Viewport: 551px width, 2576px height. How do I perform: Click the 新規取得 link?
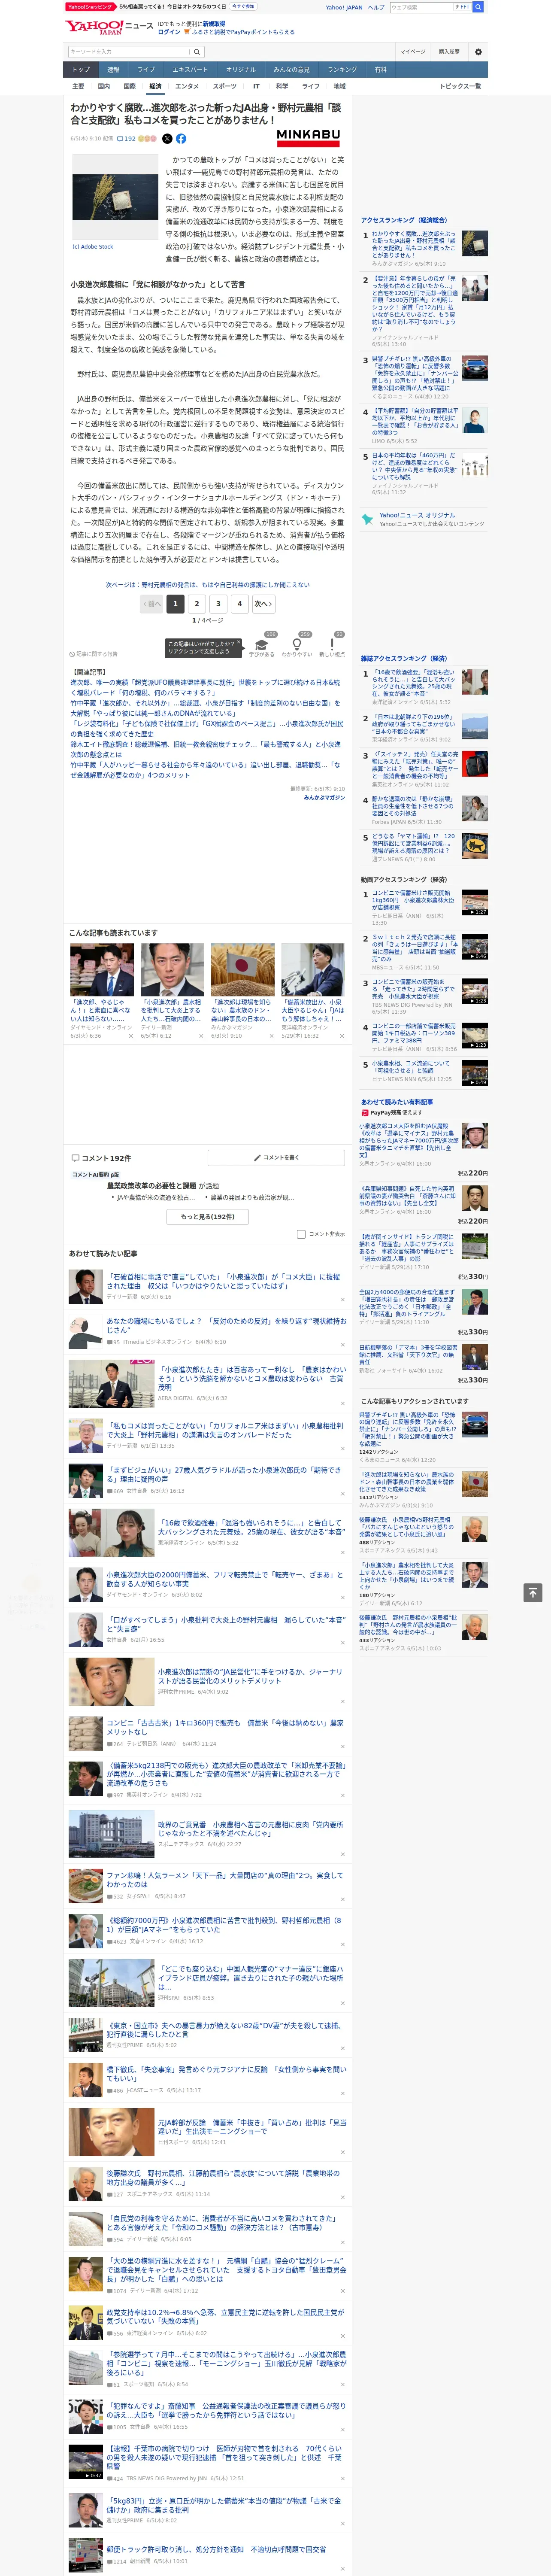pos(214,24)
